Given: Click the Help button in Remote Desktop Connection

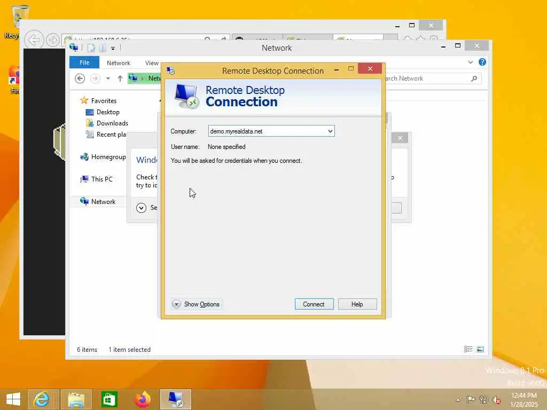Looking at the screenshot, I should click(x=357, y=304).
